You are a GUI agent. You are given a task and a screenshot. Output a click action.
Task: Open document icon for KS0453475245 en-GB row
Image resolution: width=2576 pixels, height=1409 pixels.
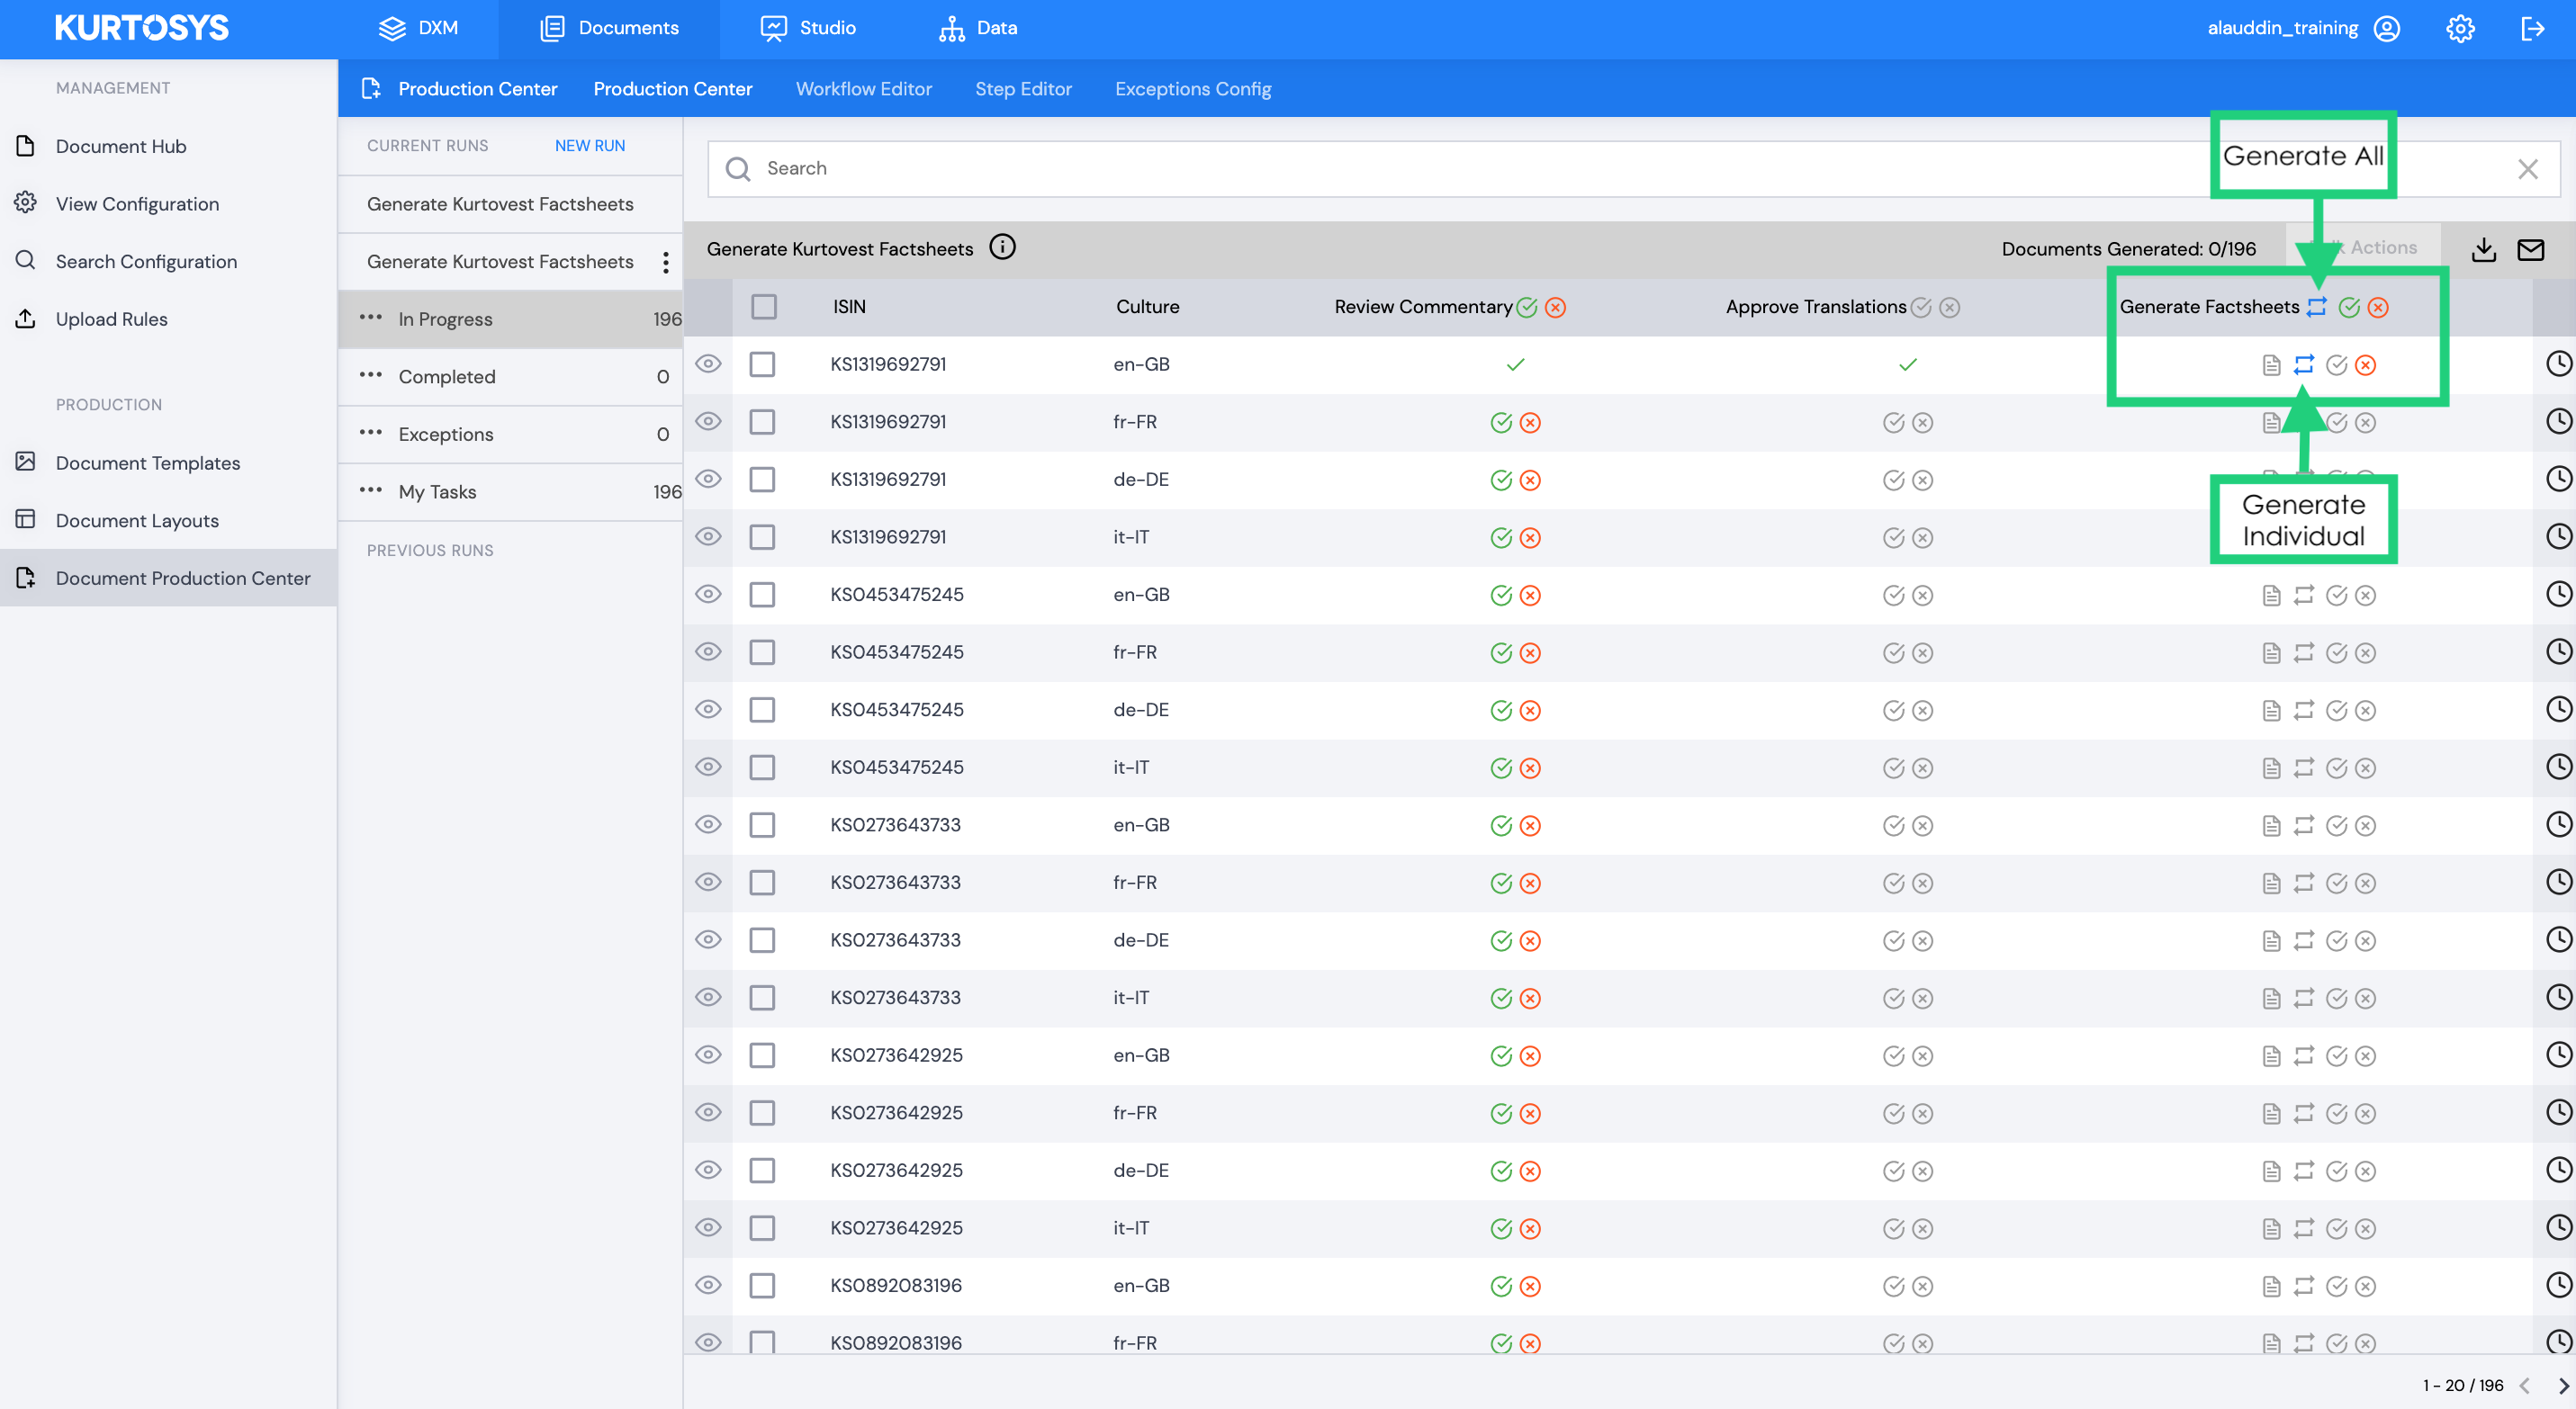click(2271, 596)
